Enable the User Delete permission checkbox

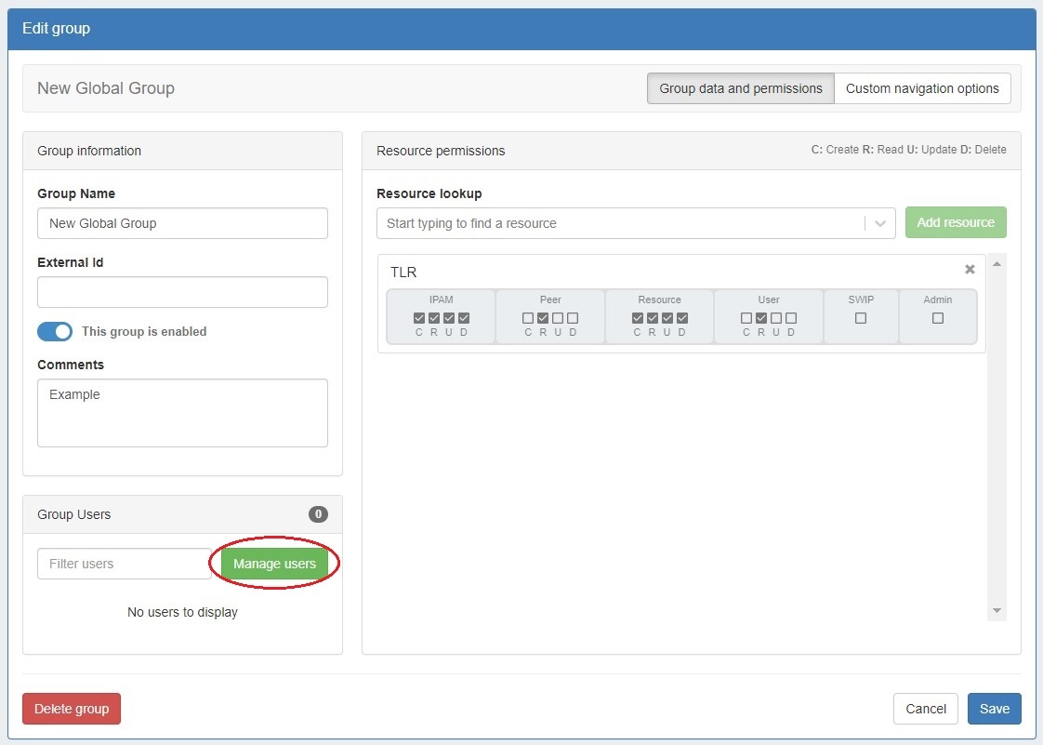[791, 318]
